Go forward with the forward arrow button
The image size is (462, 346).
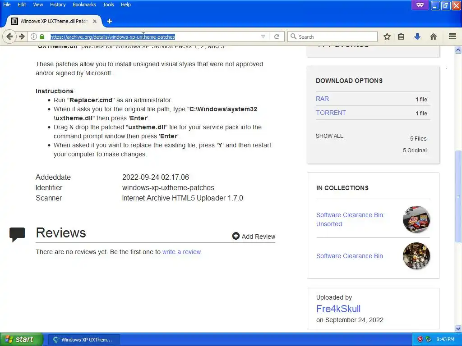pyautogui.click(x=22, y=36)
